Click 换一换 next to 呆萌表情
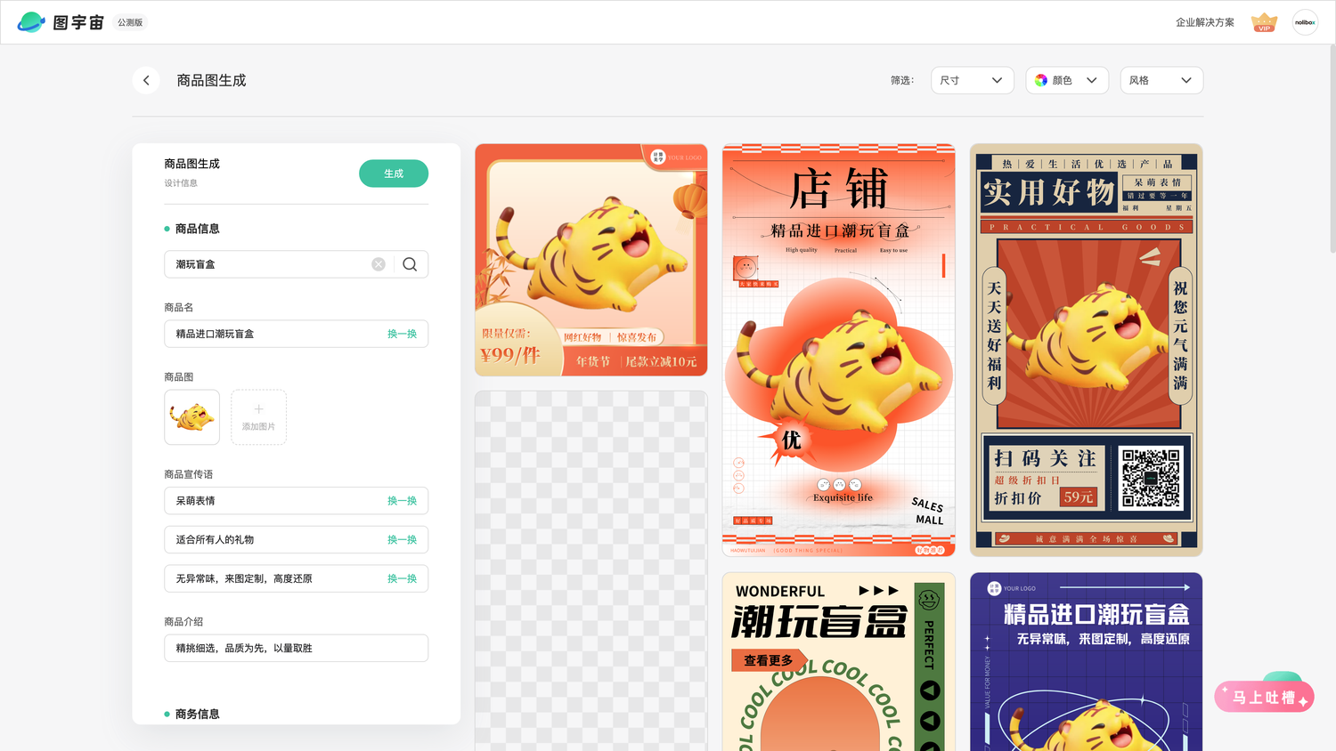 click(402, 501)
